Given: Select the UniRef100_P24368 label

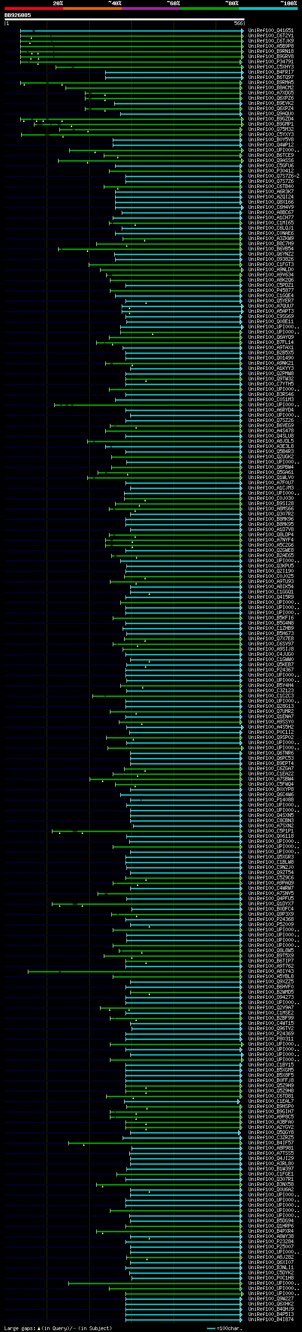Looking at the screenshot, I should 271,919.
